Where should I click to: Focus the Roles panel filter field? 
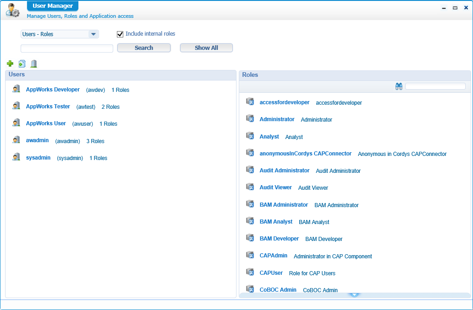(435, 86)
